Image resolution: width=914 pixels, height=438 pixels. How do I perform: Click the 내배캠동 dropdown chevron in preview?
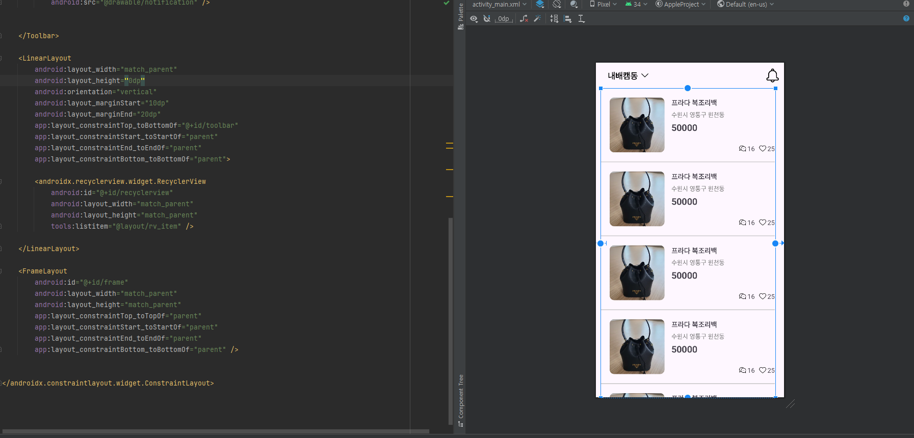(645, 75)
